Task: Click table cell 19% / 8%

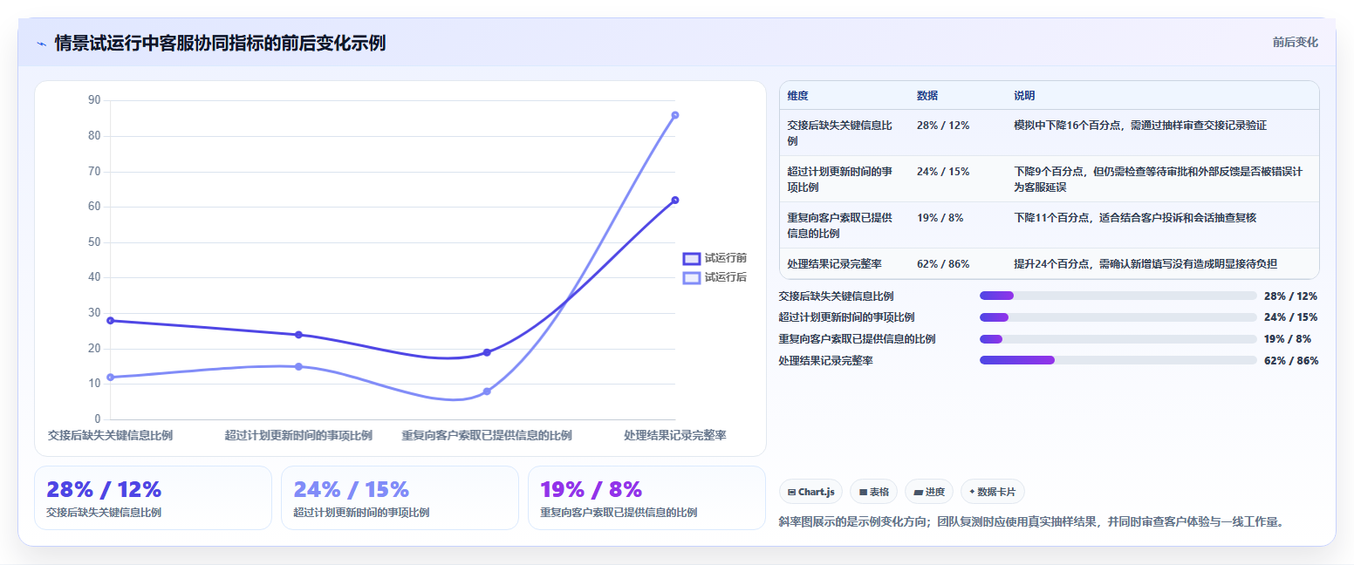Action: [x=957, y=225]
